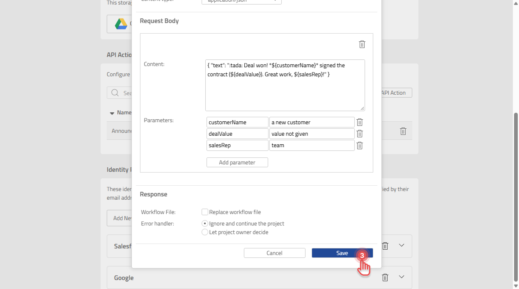
Task: Delete the salesRep parameter row
Action: pos(359,145)
